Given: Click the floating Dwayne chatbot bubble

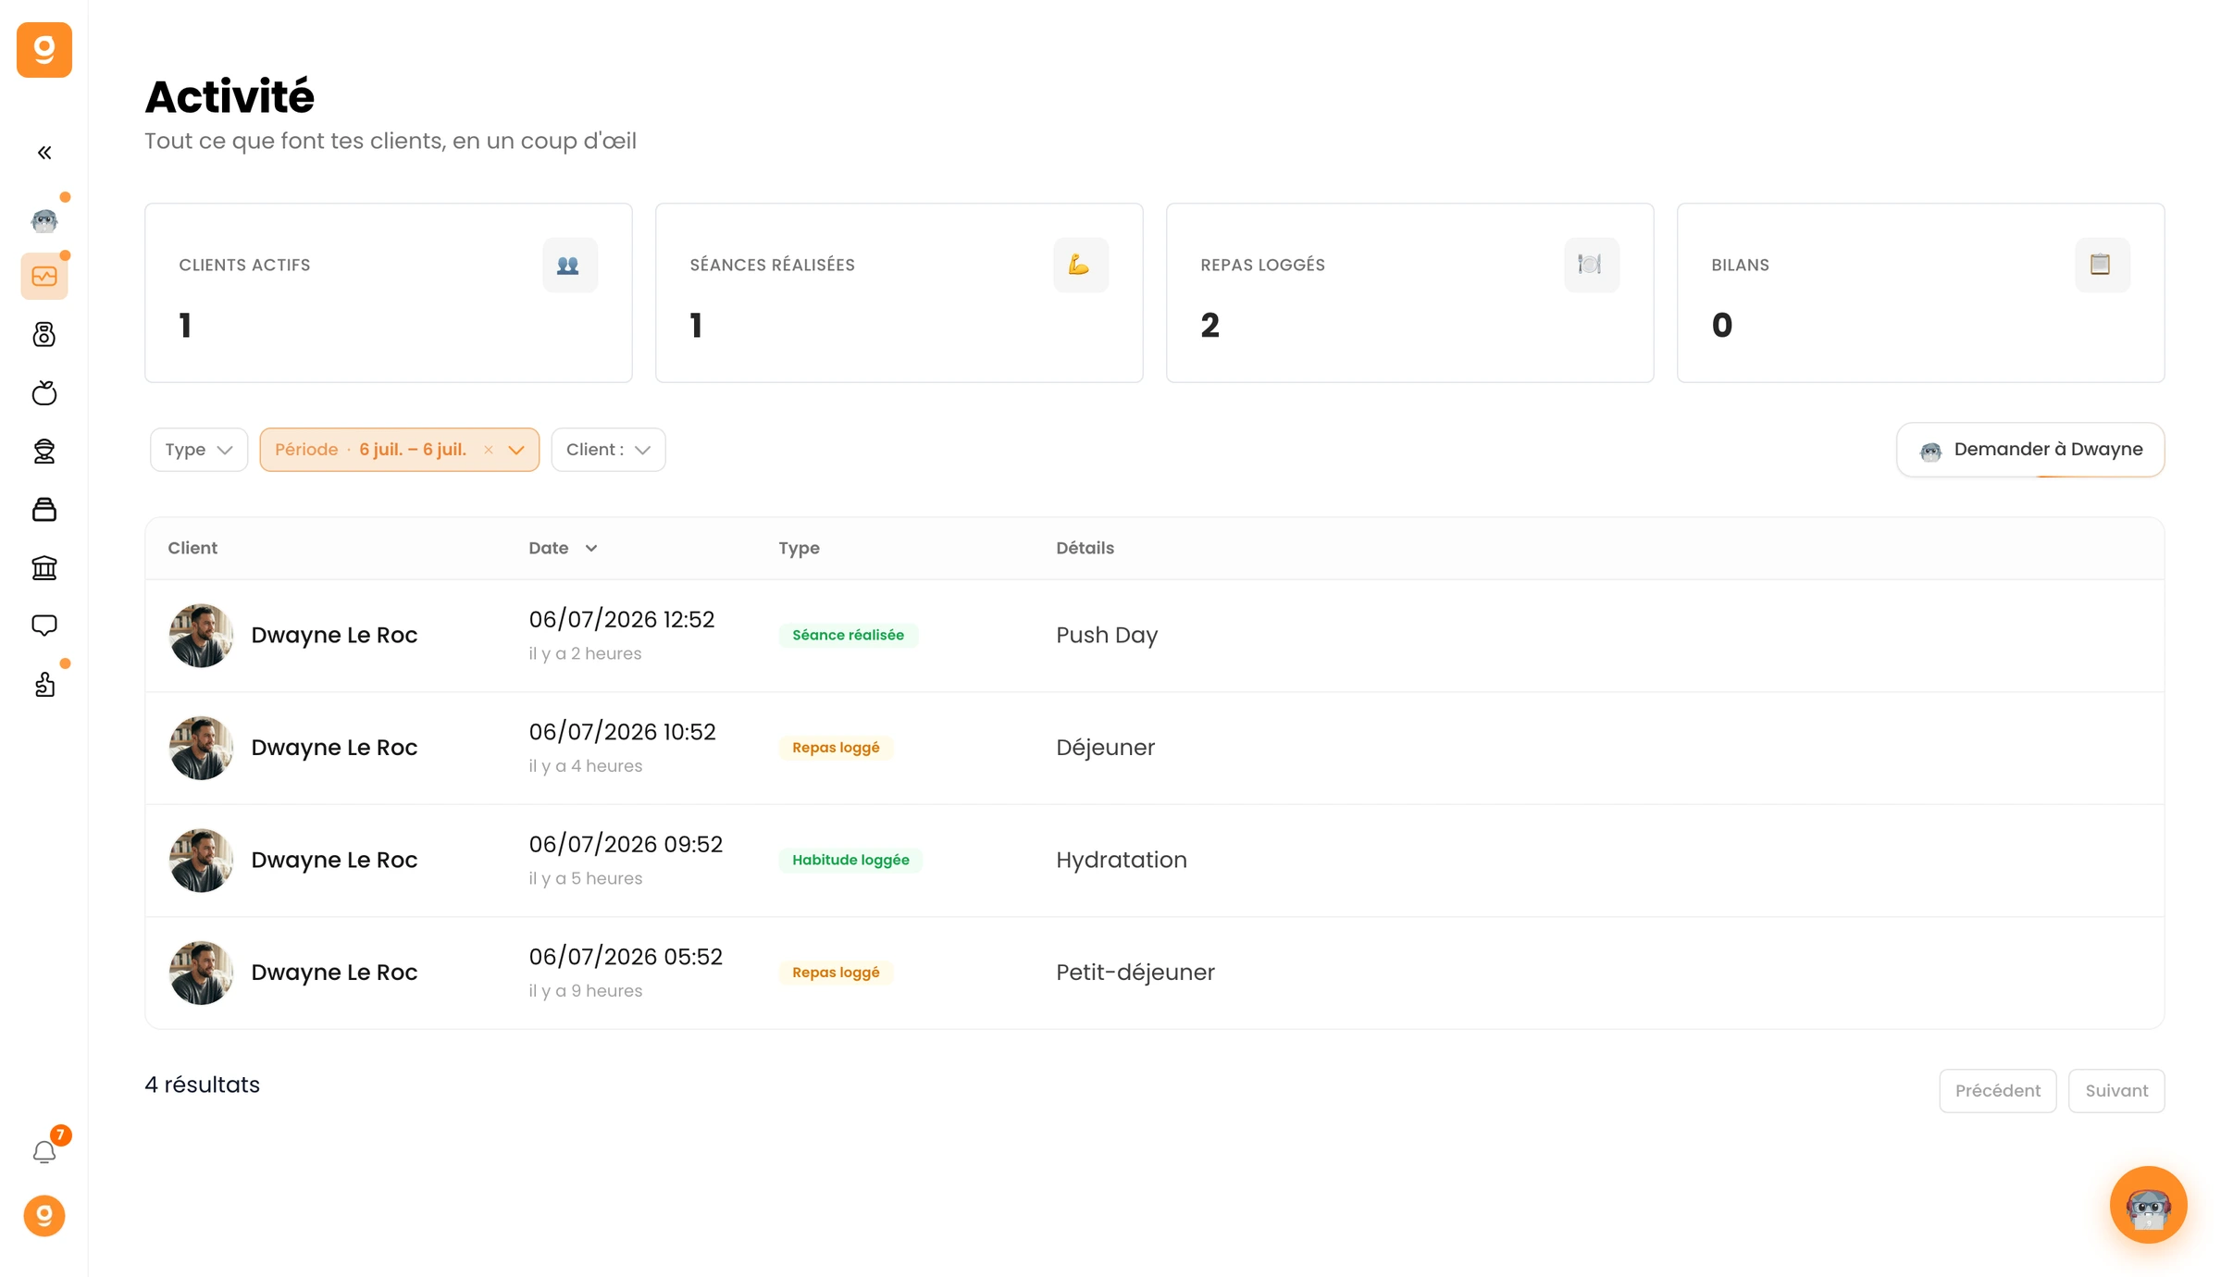Looking at the screenshot, I should (2148, 1205).
